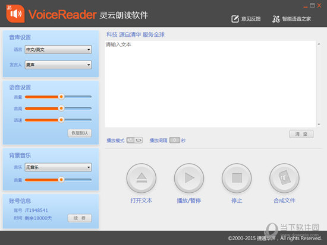Click the 科技 源自清华 服务全球 slogan

[x=136, y=34]
